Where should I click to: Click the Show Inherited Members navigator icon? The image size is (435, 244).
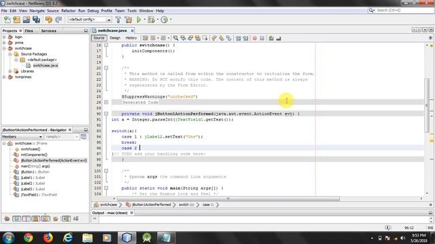[7, 219]
